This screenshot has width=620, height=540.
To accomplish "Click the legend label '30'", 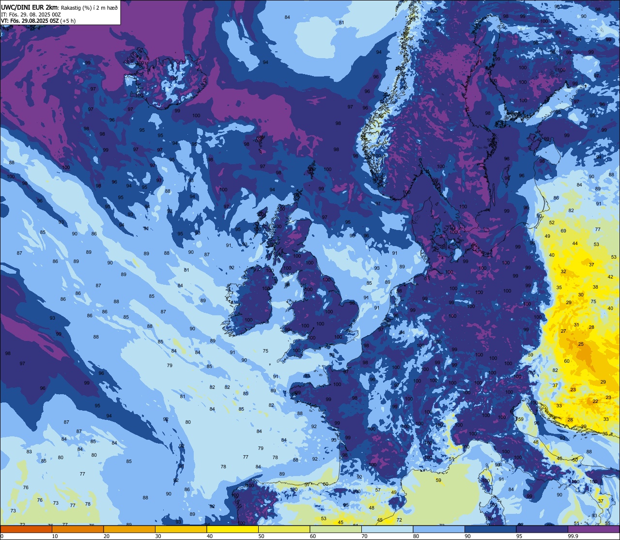I will [158, 536].
